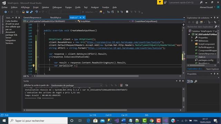Click the Sortie panel horizontal scrollbar thumb
The image size is (221, 124).
coord(76,110)
